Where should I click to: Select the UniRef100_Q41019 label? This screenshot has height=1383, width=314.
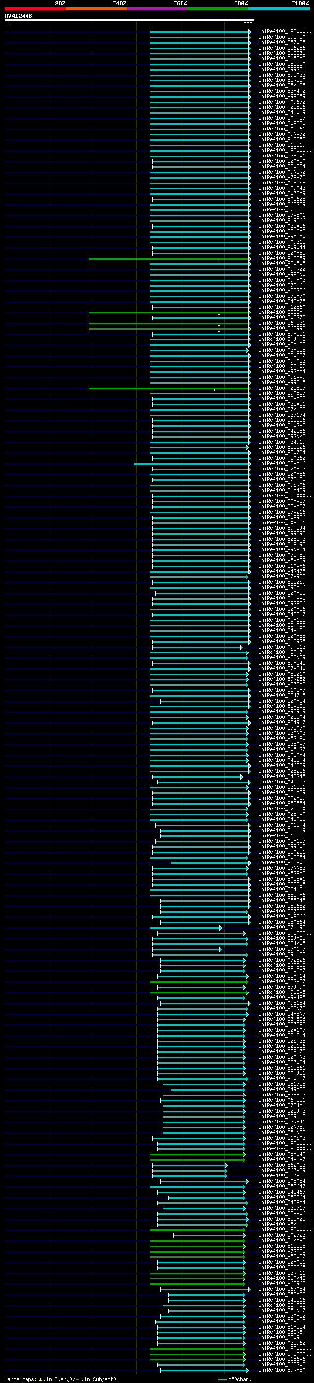click(282, 113)
